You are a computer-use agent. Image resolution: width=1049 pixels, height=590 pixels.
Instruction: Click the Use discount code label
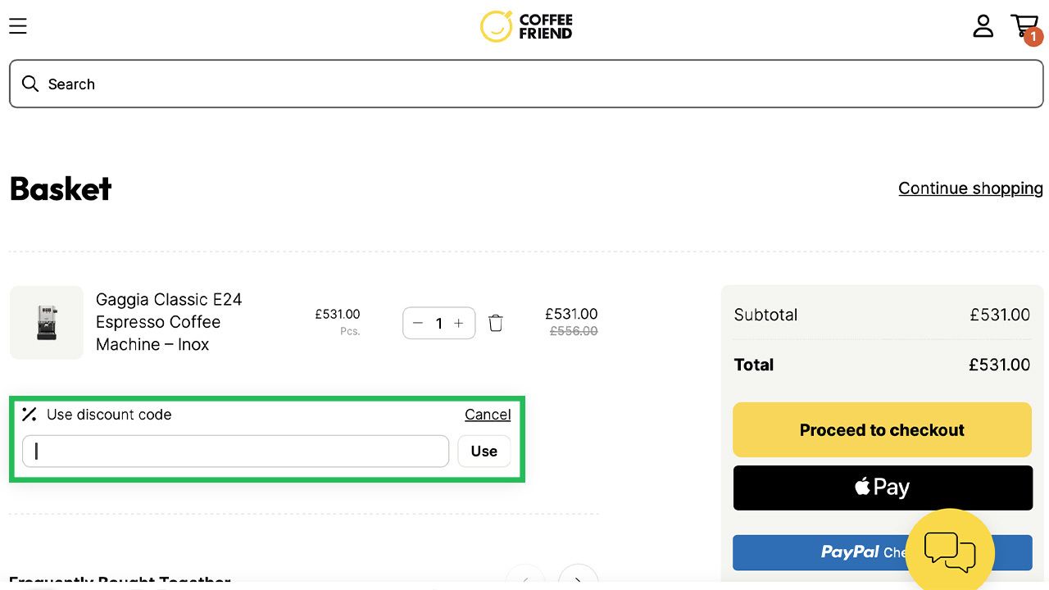tap(109, 415)
